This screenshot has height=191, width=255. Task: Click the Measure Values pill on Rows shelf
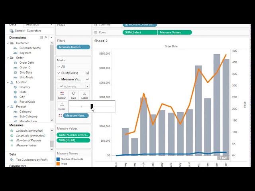(175, 33)
